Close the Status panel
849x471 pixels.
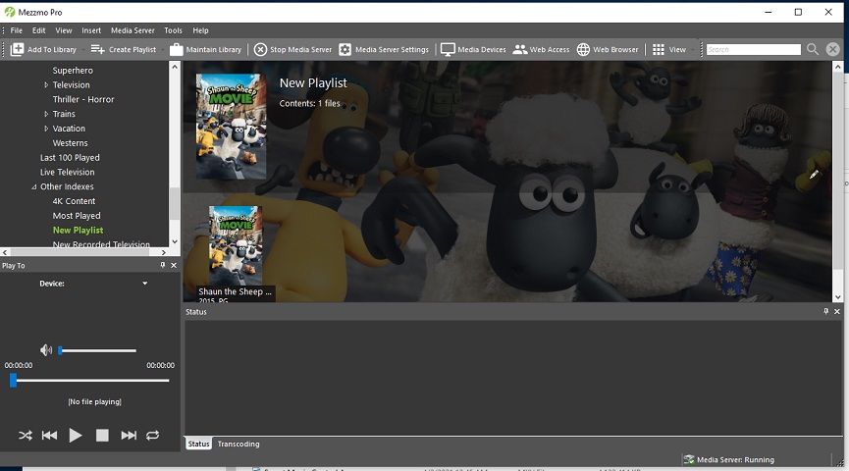coord(837,311)
